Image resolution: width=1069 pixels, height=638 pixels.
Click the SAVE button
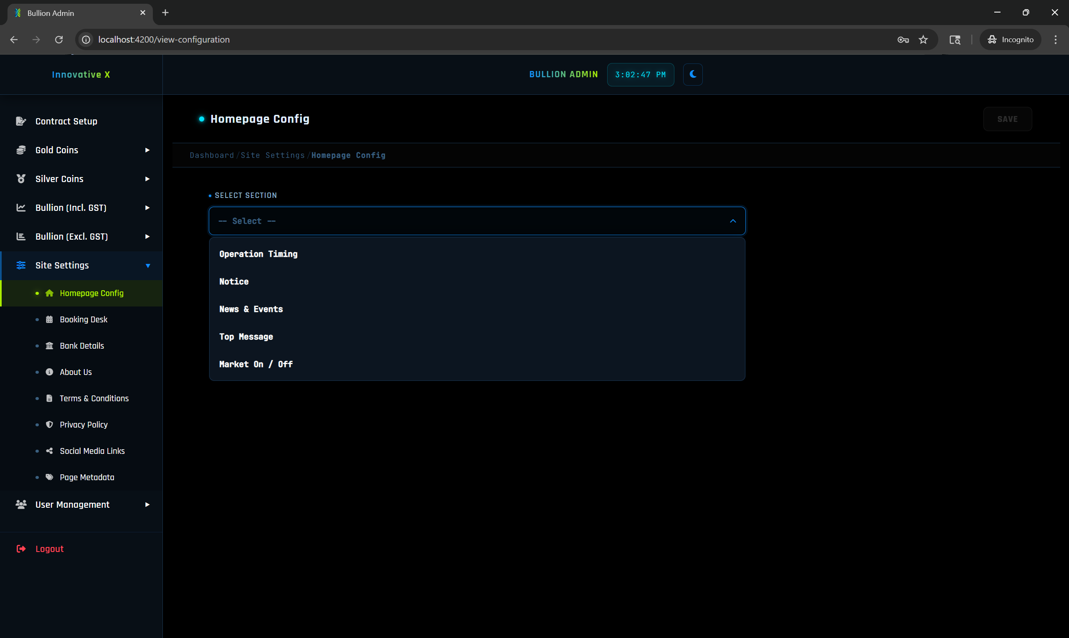point(1007,119)
